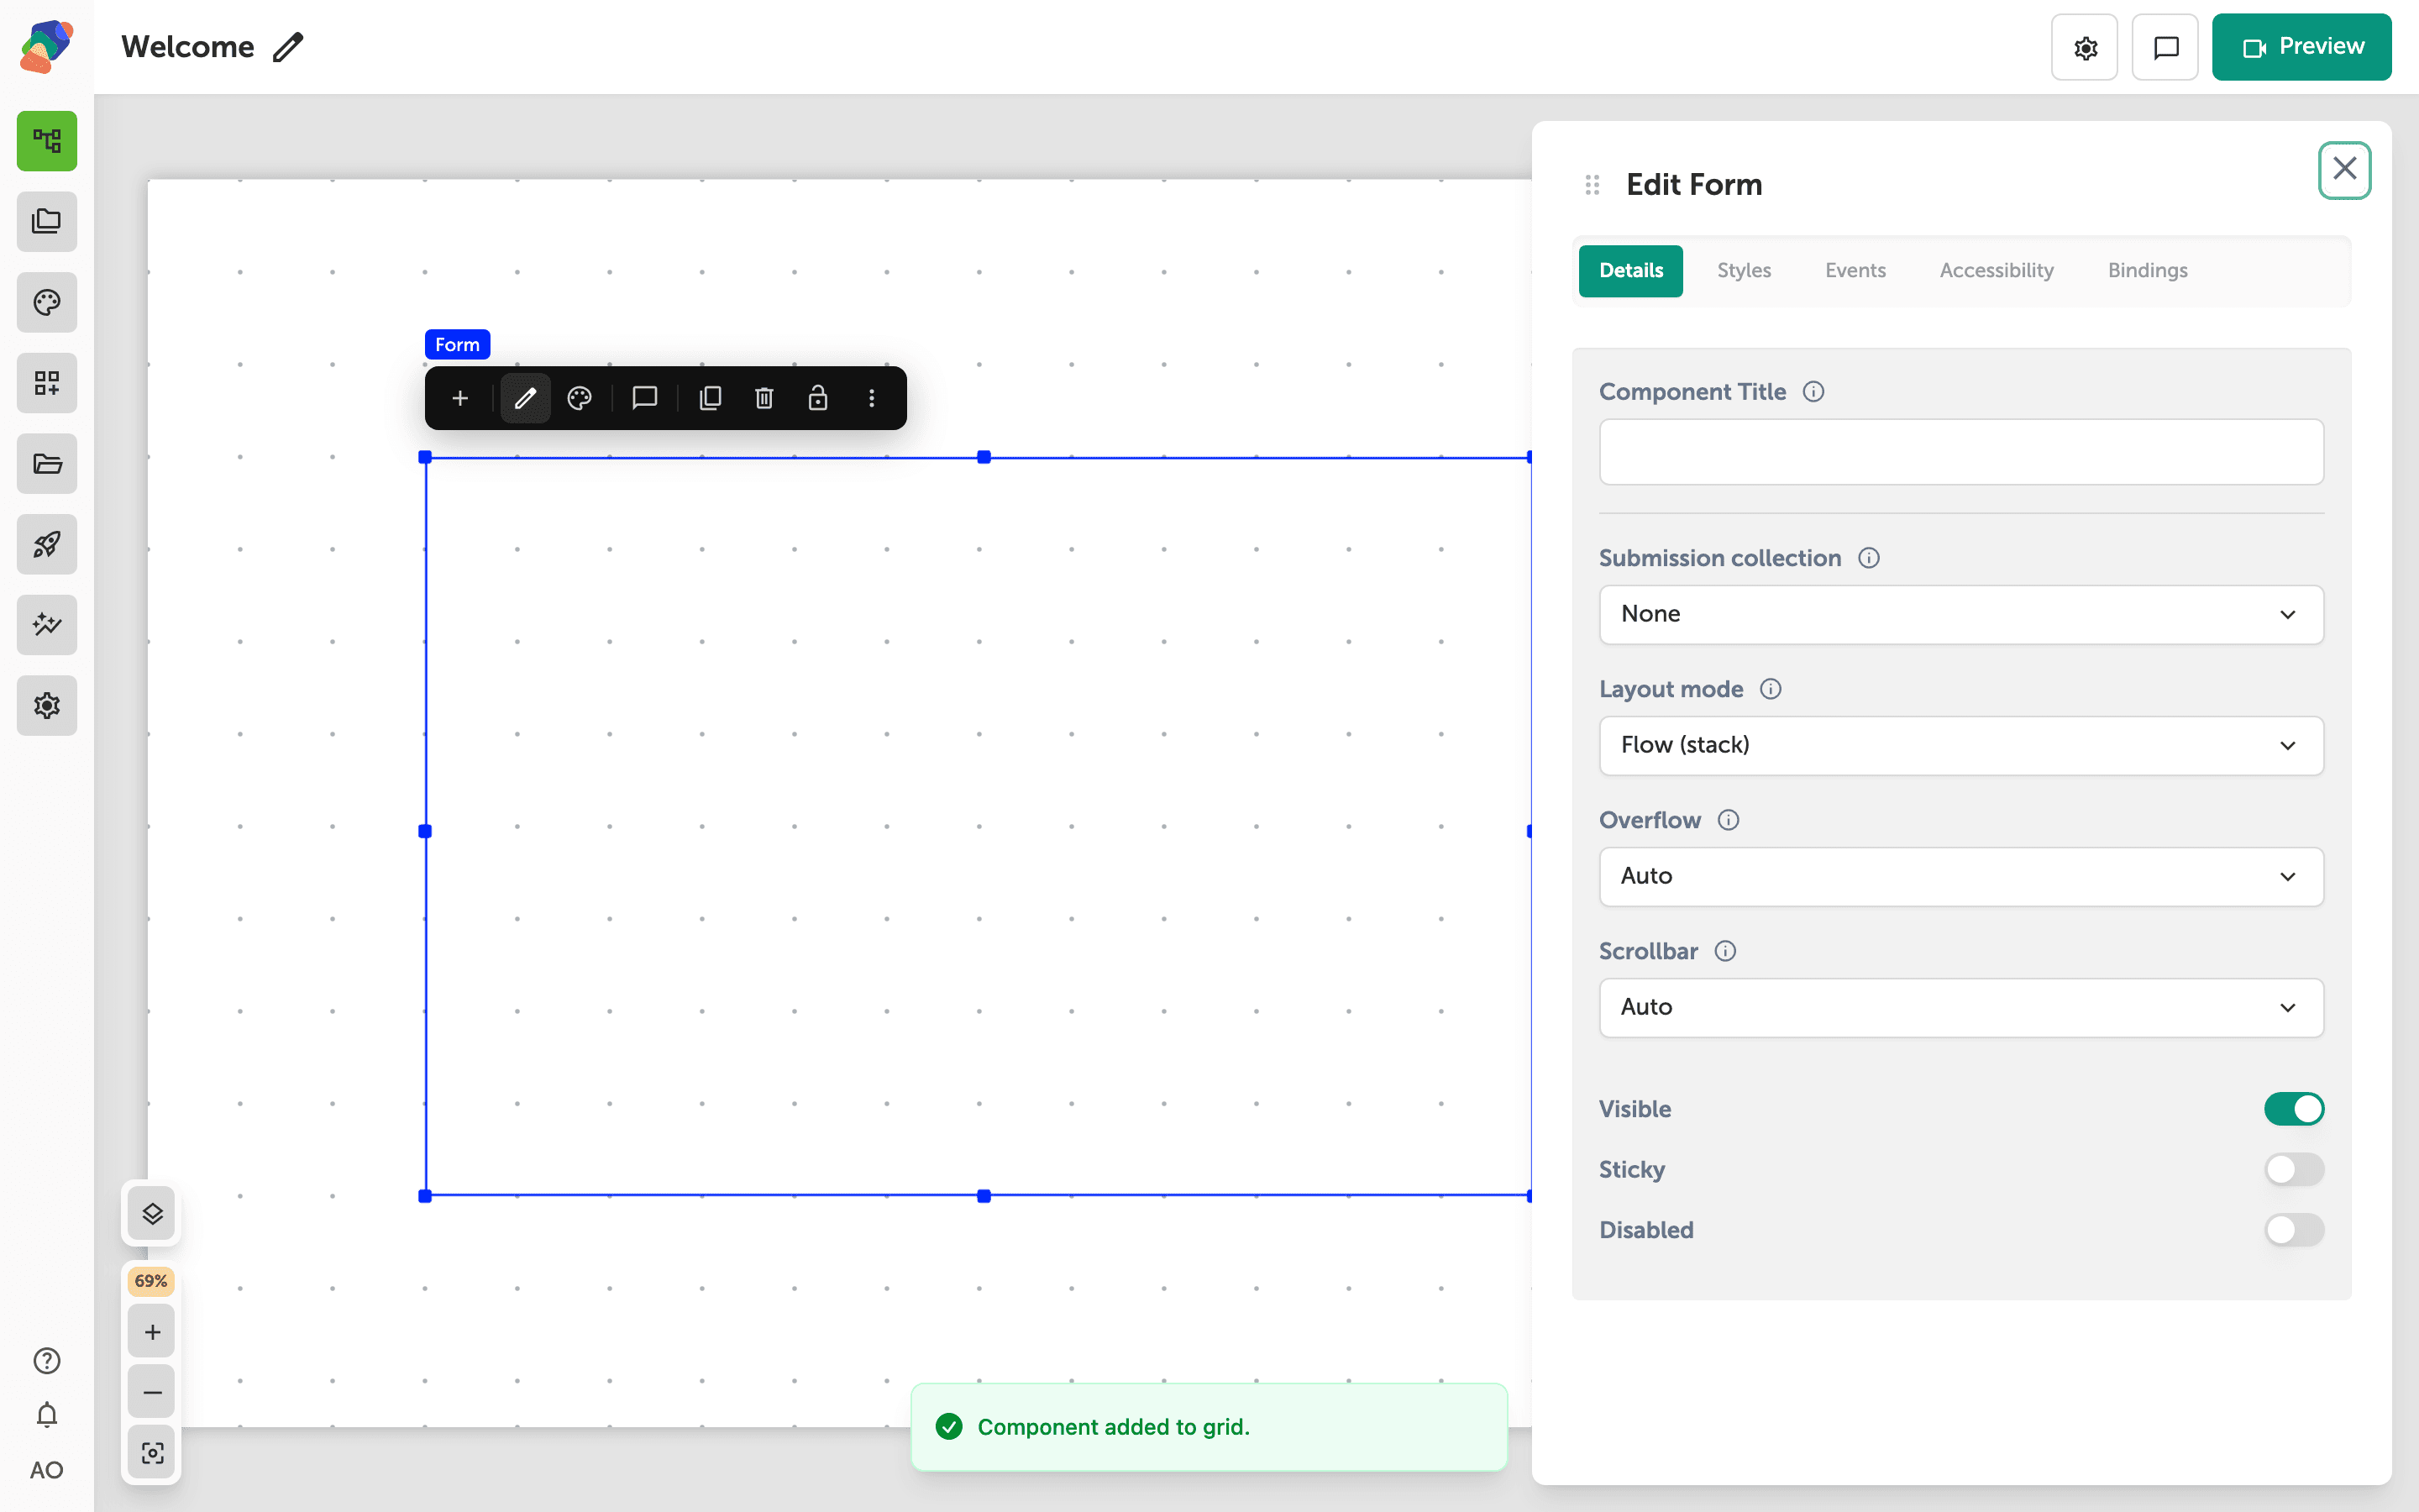Open the comments button in the header
This screenshot has width=2419, height=1512.
(2165, 47)
